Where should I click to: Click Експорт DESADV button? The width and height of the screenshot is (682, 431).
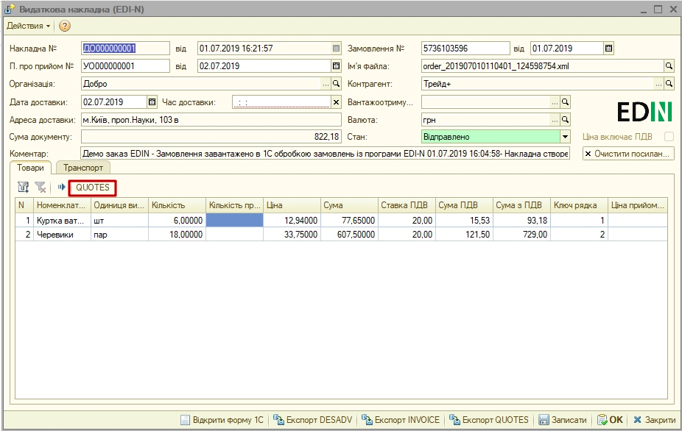click(313, 420)
